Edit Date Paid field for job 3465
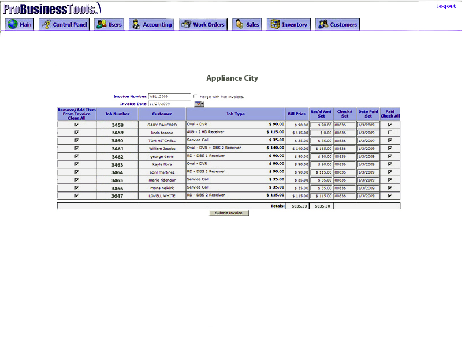Viewport: 462px width, 339px height. click(368, 180)
